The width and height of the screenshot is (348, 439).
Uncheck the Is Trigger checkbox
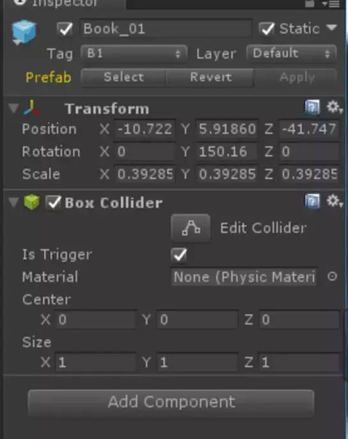pyautogui.click(x=179, y=255)
